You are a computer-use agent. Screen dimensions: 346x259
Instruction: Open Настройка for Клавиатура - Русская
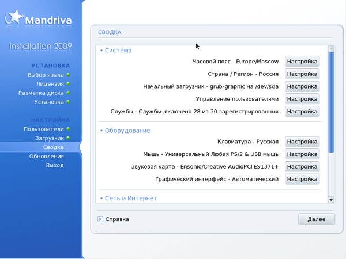point(302,142)
